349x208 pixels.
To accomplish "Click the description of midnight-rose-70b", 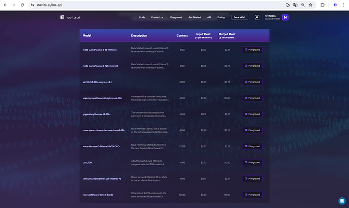I will click(x=150, y=98).
